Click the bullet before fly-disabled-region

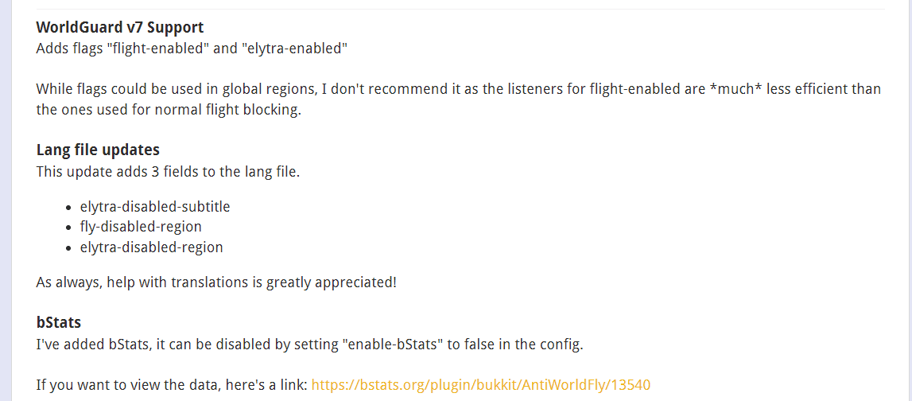[x=69, y=228]
